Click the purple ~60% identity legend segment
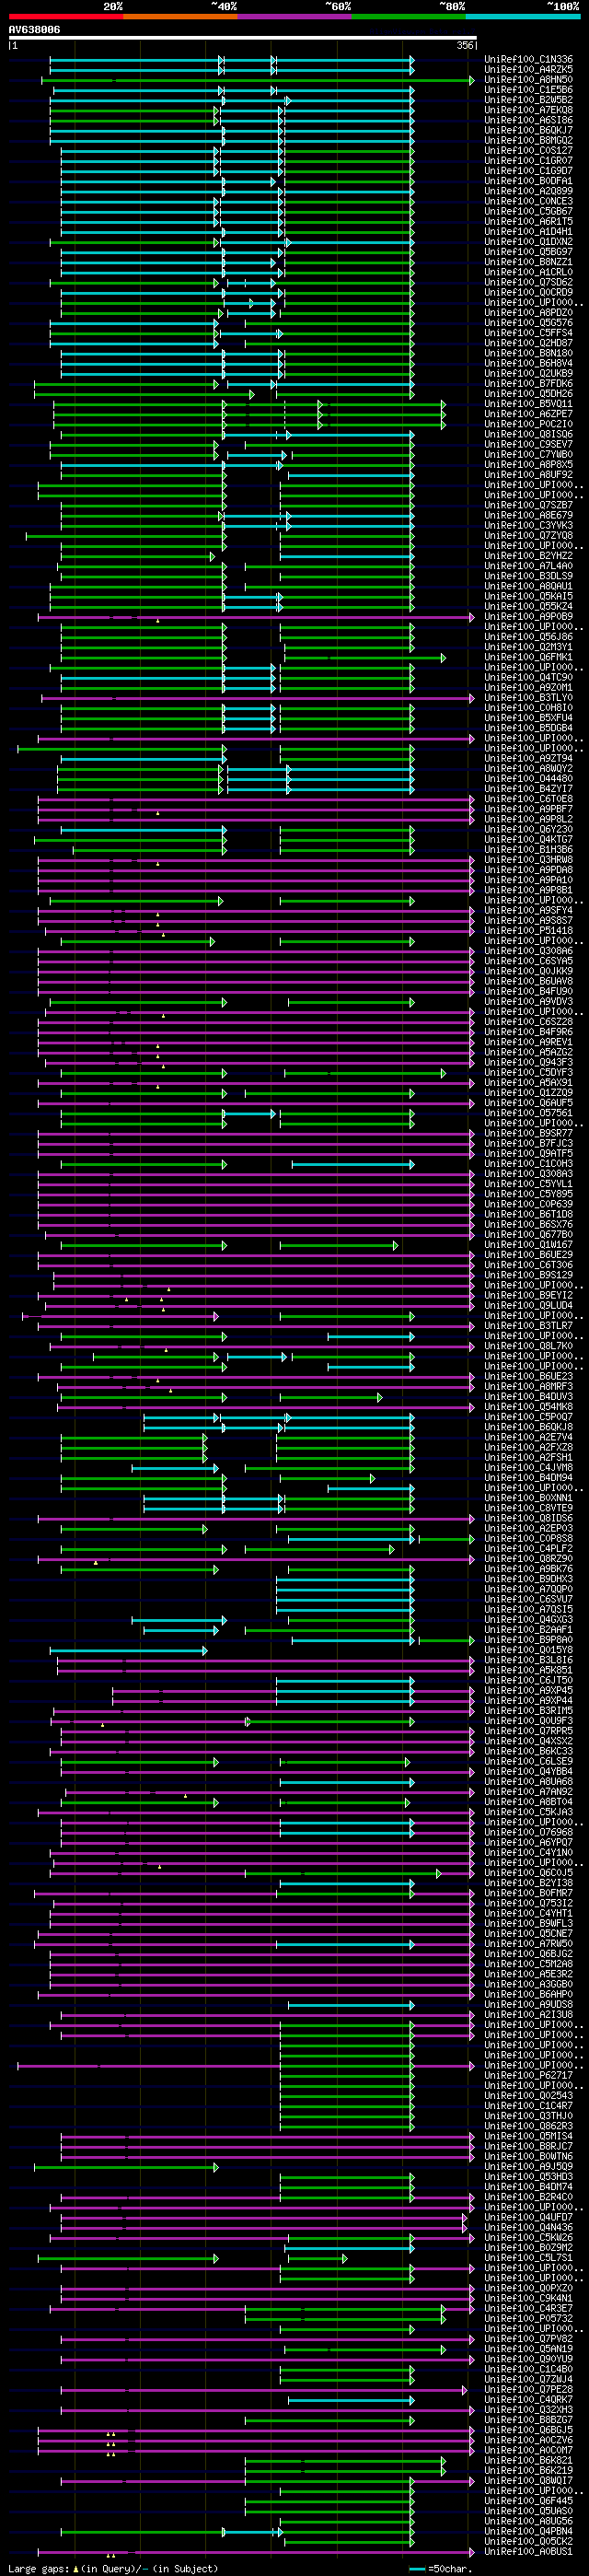 [294, 17]
